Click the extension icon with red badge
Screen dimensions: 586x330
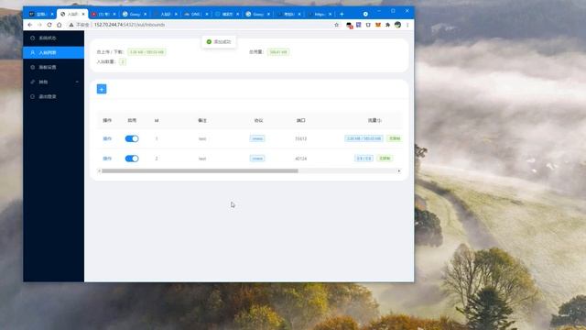click(x=349, y=25)
